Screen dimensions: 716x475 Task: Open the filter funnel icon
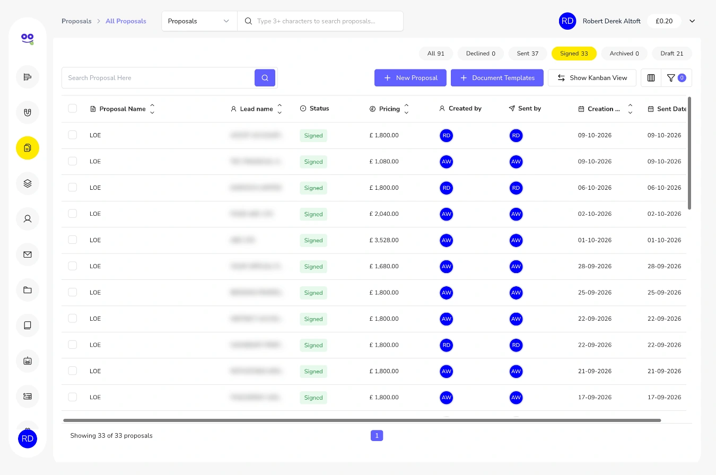click(x=676, y=78)
